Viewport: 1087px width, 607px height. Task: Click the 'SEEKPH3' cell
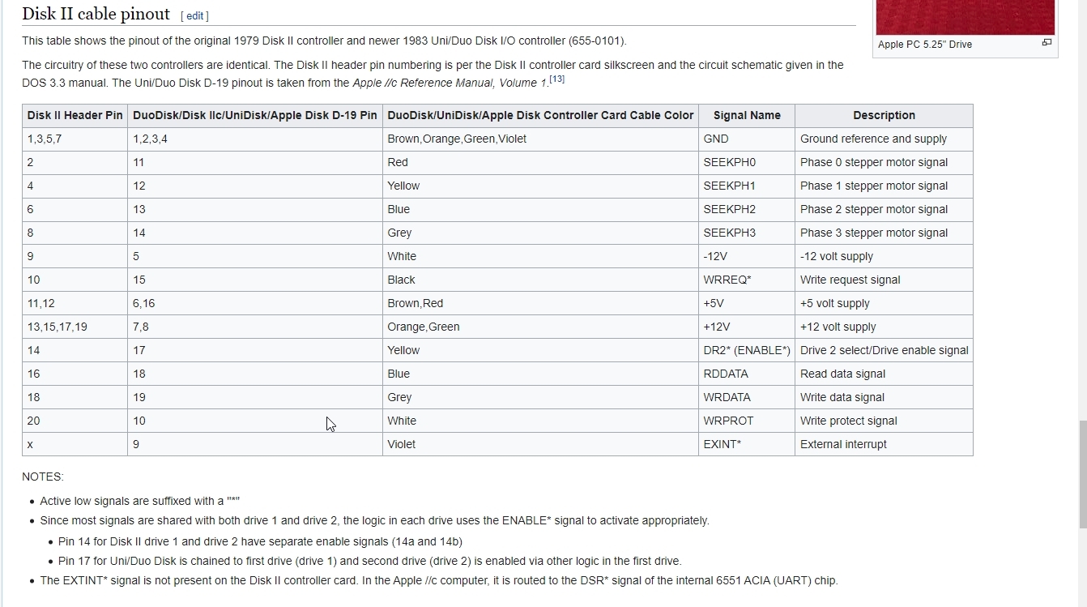pos(747,233)
